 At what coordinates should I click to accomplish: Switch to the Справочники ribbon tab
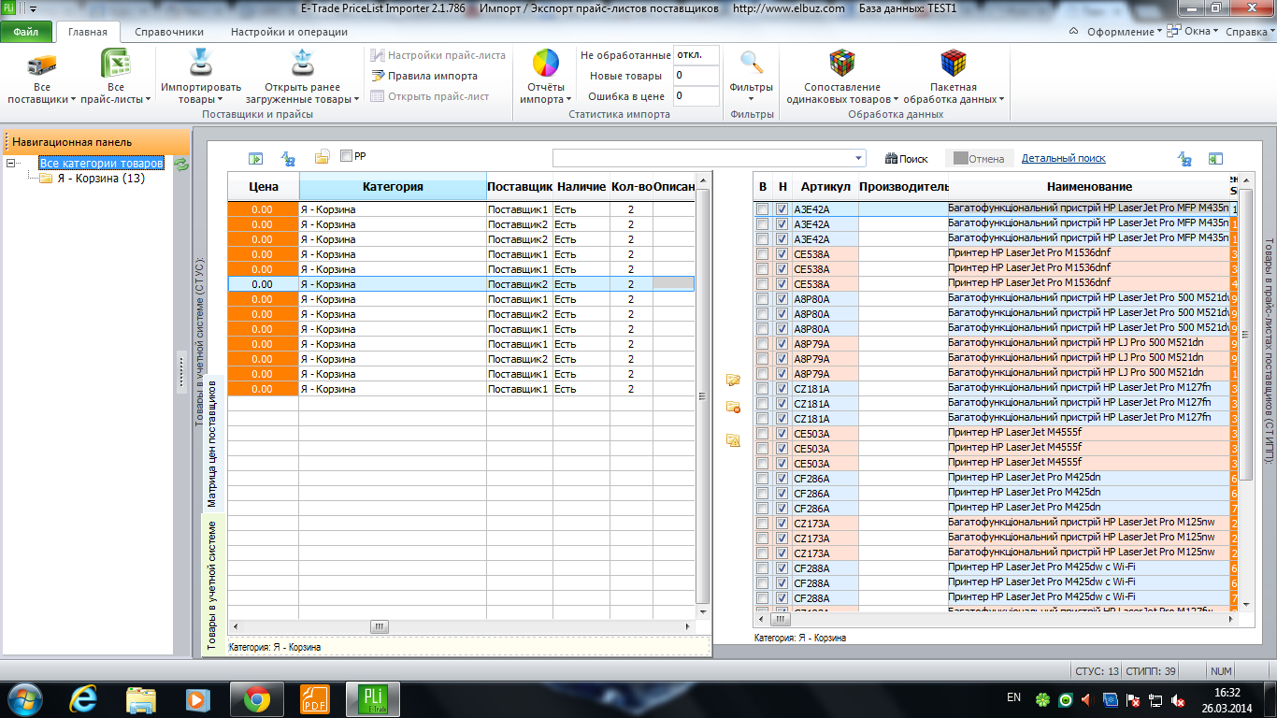(x=169, y=32)
